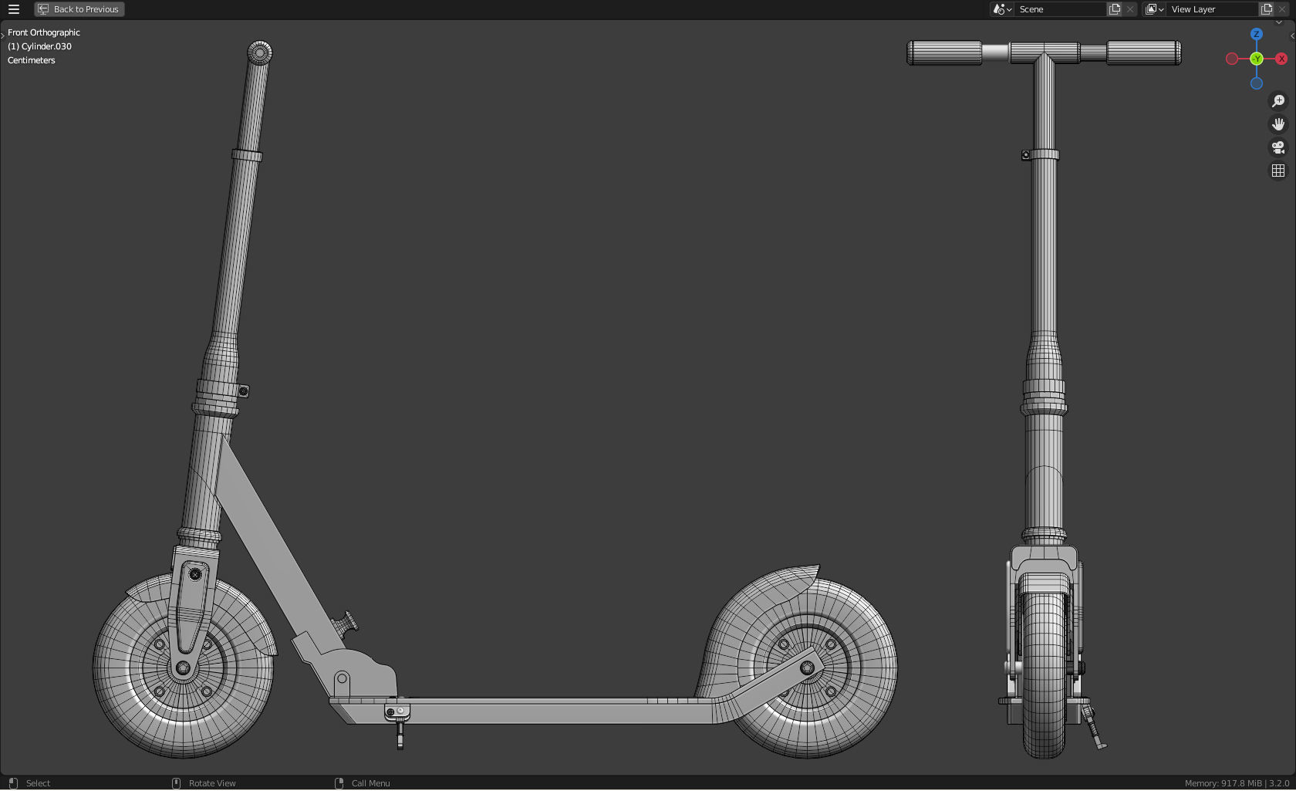Click the Select hint in status bar
Screen dimensions: 1296x791
38,783
